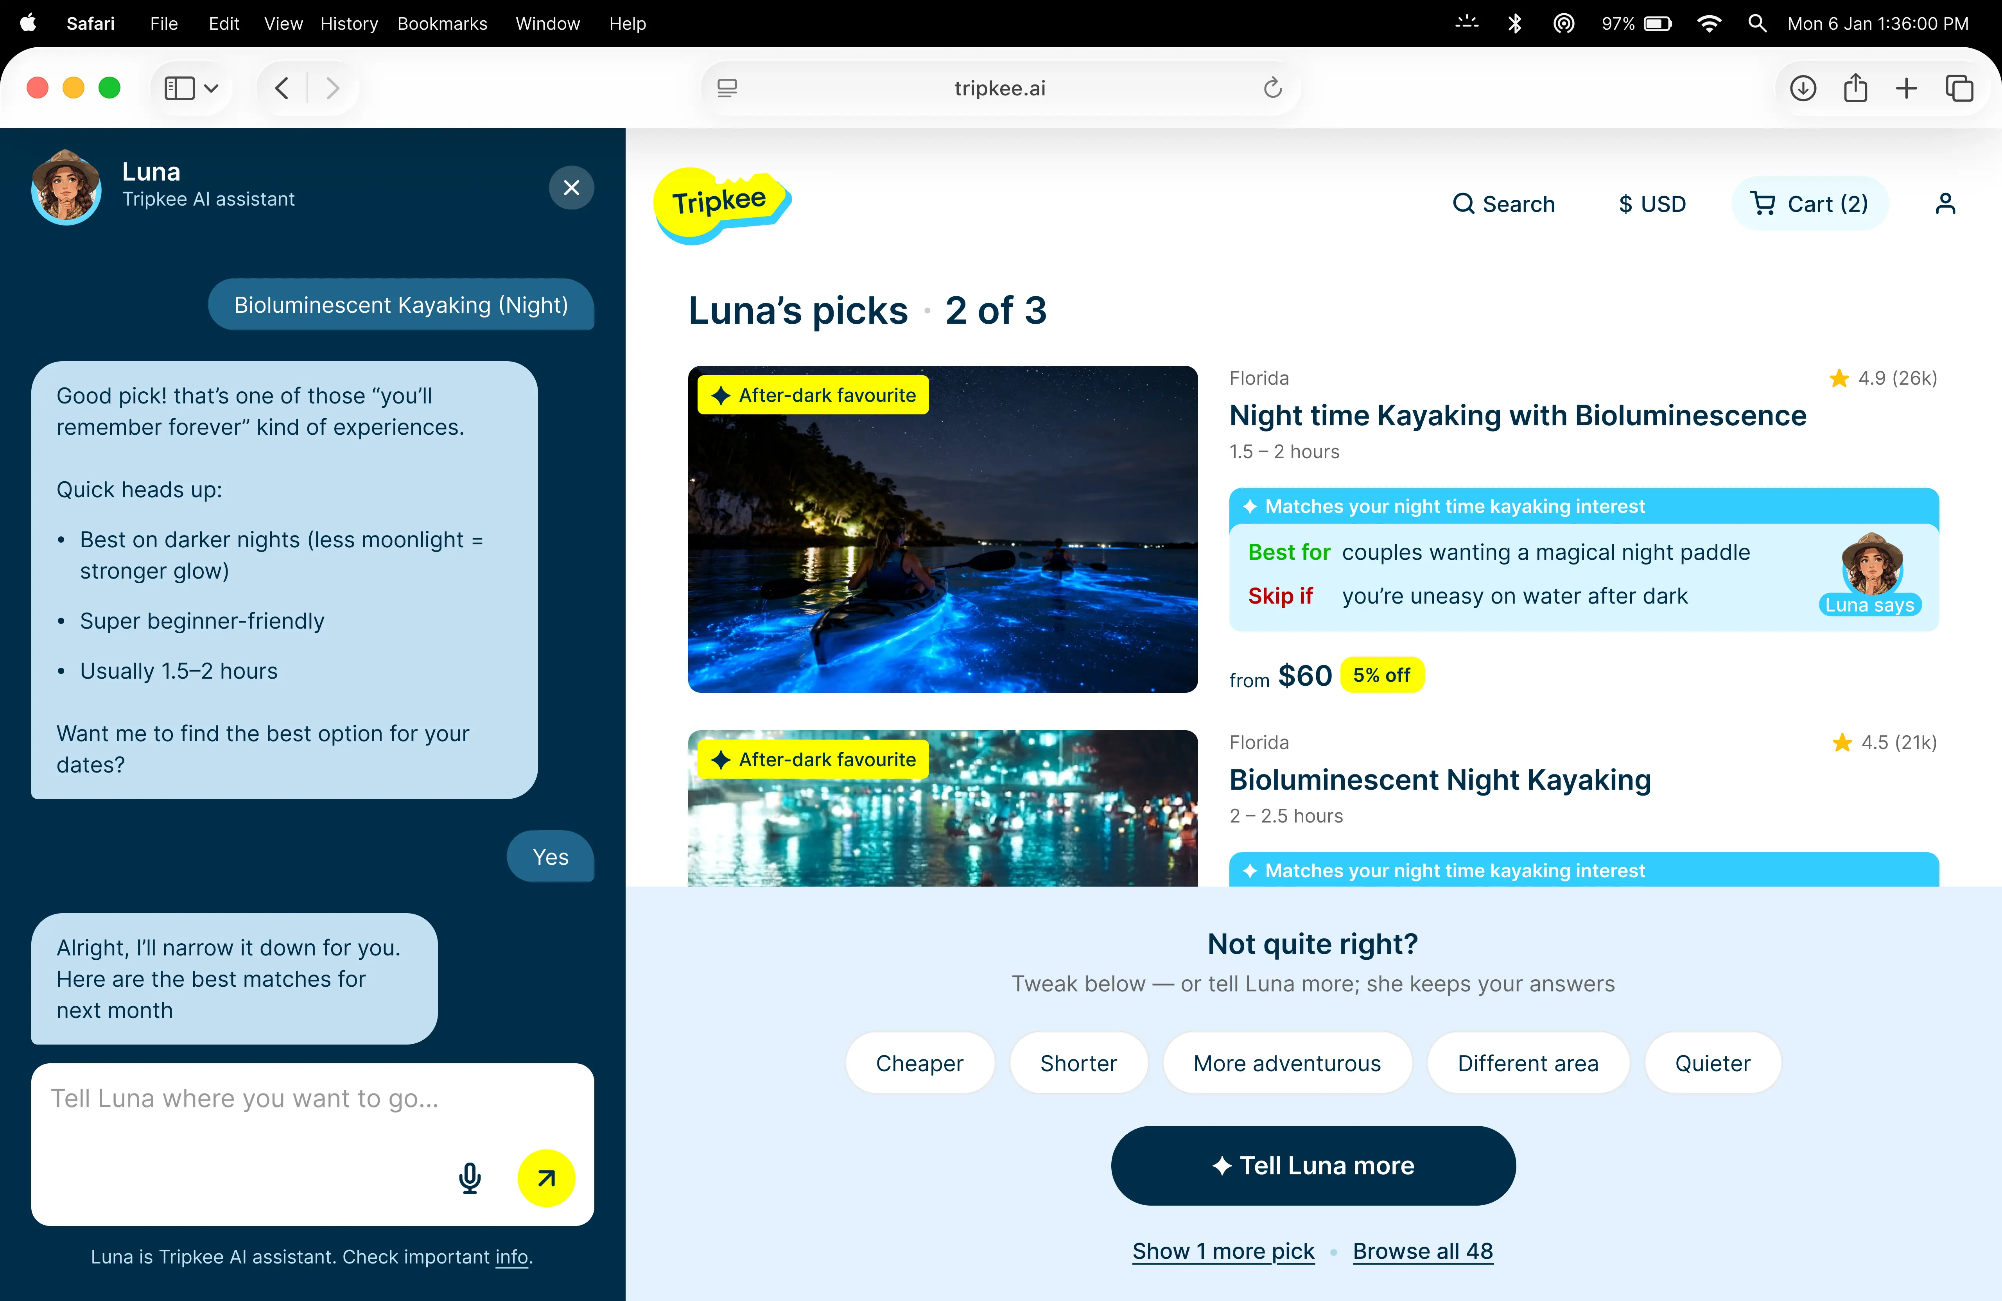The image size is (2002, 1301).
Task: Open Safari downloads
Action: 1803,88
